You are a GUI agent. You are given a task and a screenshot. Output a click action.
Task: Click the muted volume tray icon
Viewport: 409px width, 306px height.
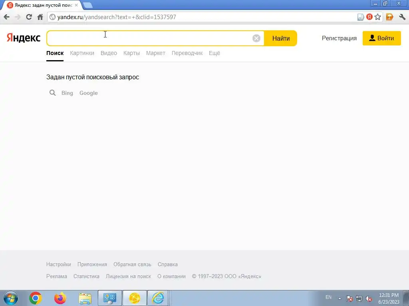[369, 298]
